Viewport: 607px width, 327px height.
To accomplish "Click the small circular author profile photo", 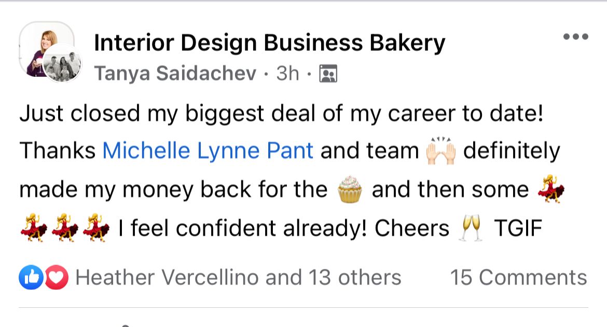I will [x=63, y=64].
